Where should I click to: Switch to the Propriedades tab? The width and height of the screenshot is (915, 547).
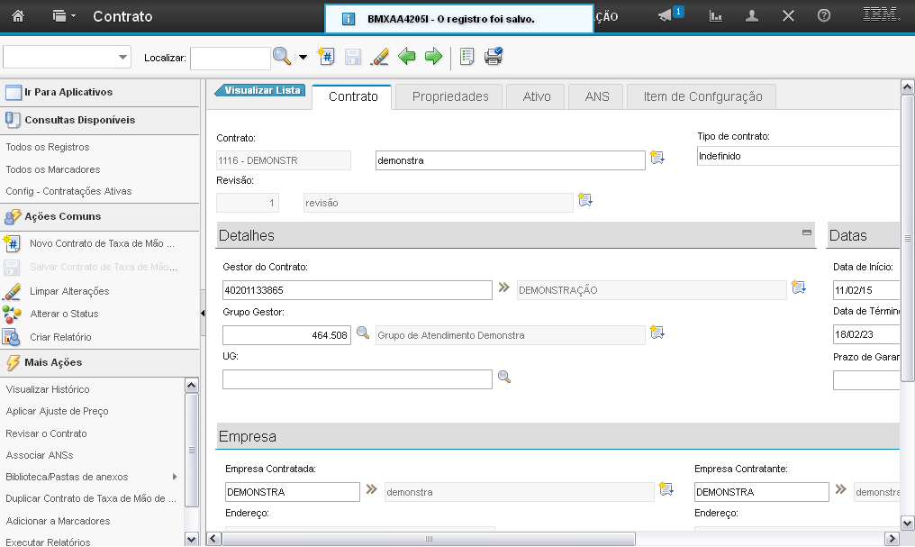(450, 96)
